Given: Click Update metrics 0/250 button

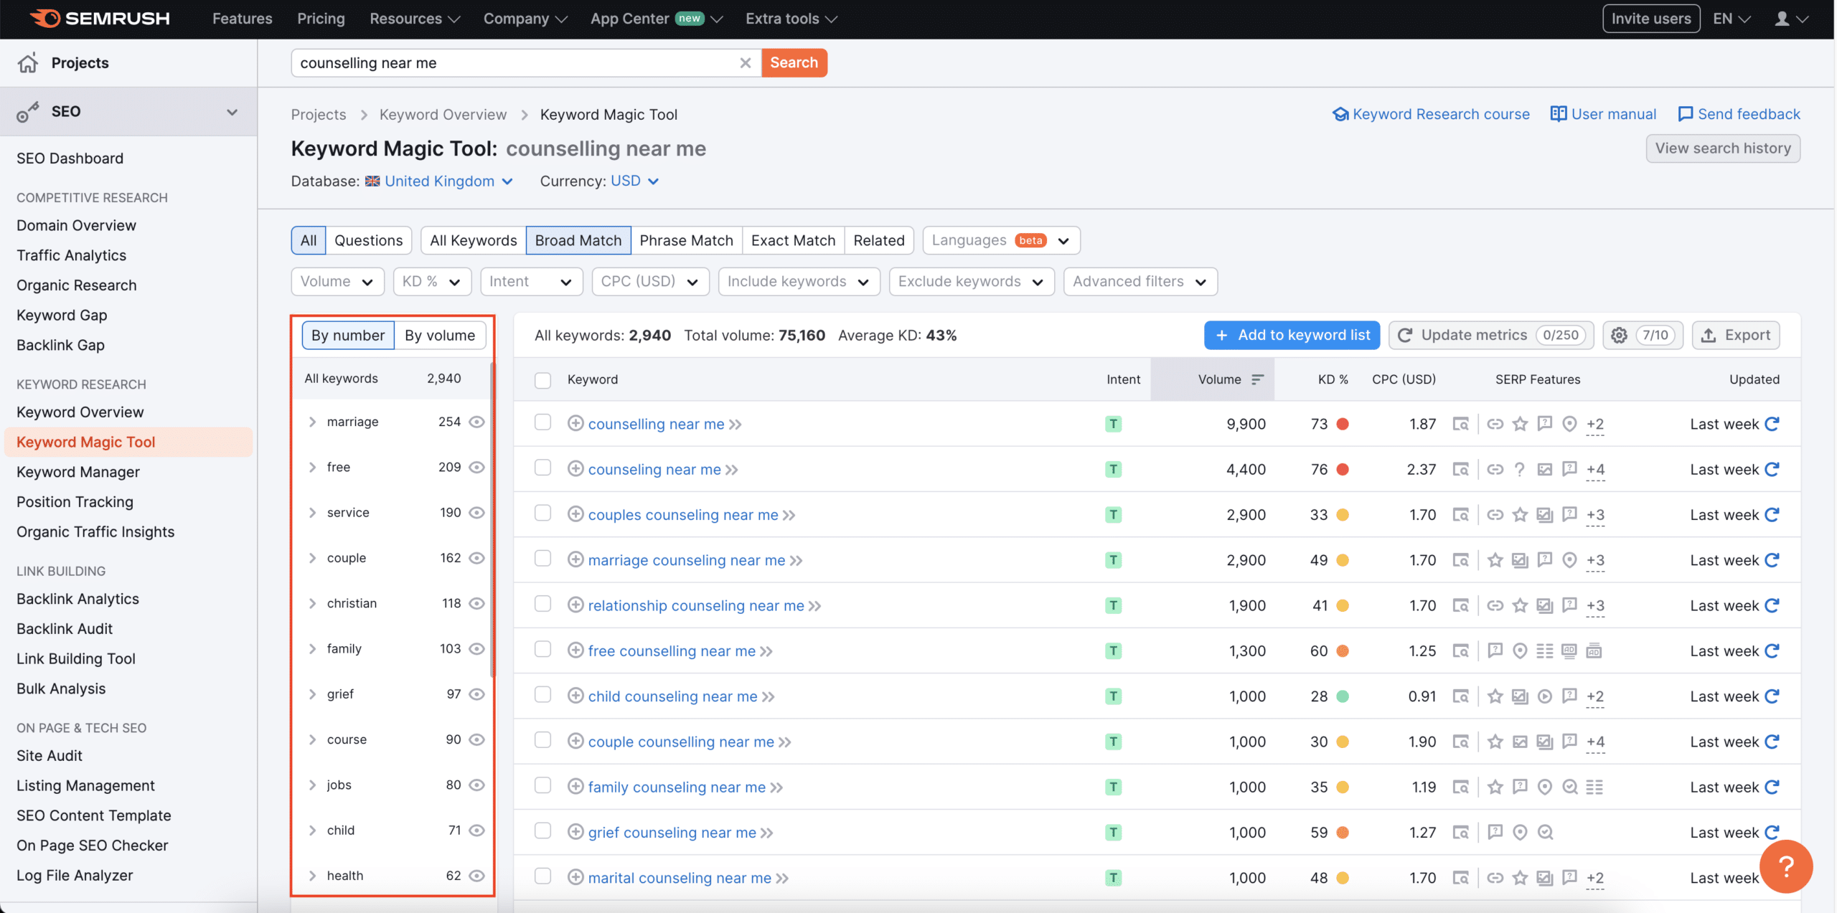Looking at the screenshot, I should (1491, 335).
